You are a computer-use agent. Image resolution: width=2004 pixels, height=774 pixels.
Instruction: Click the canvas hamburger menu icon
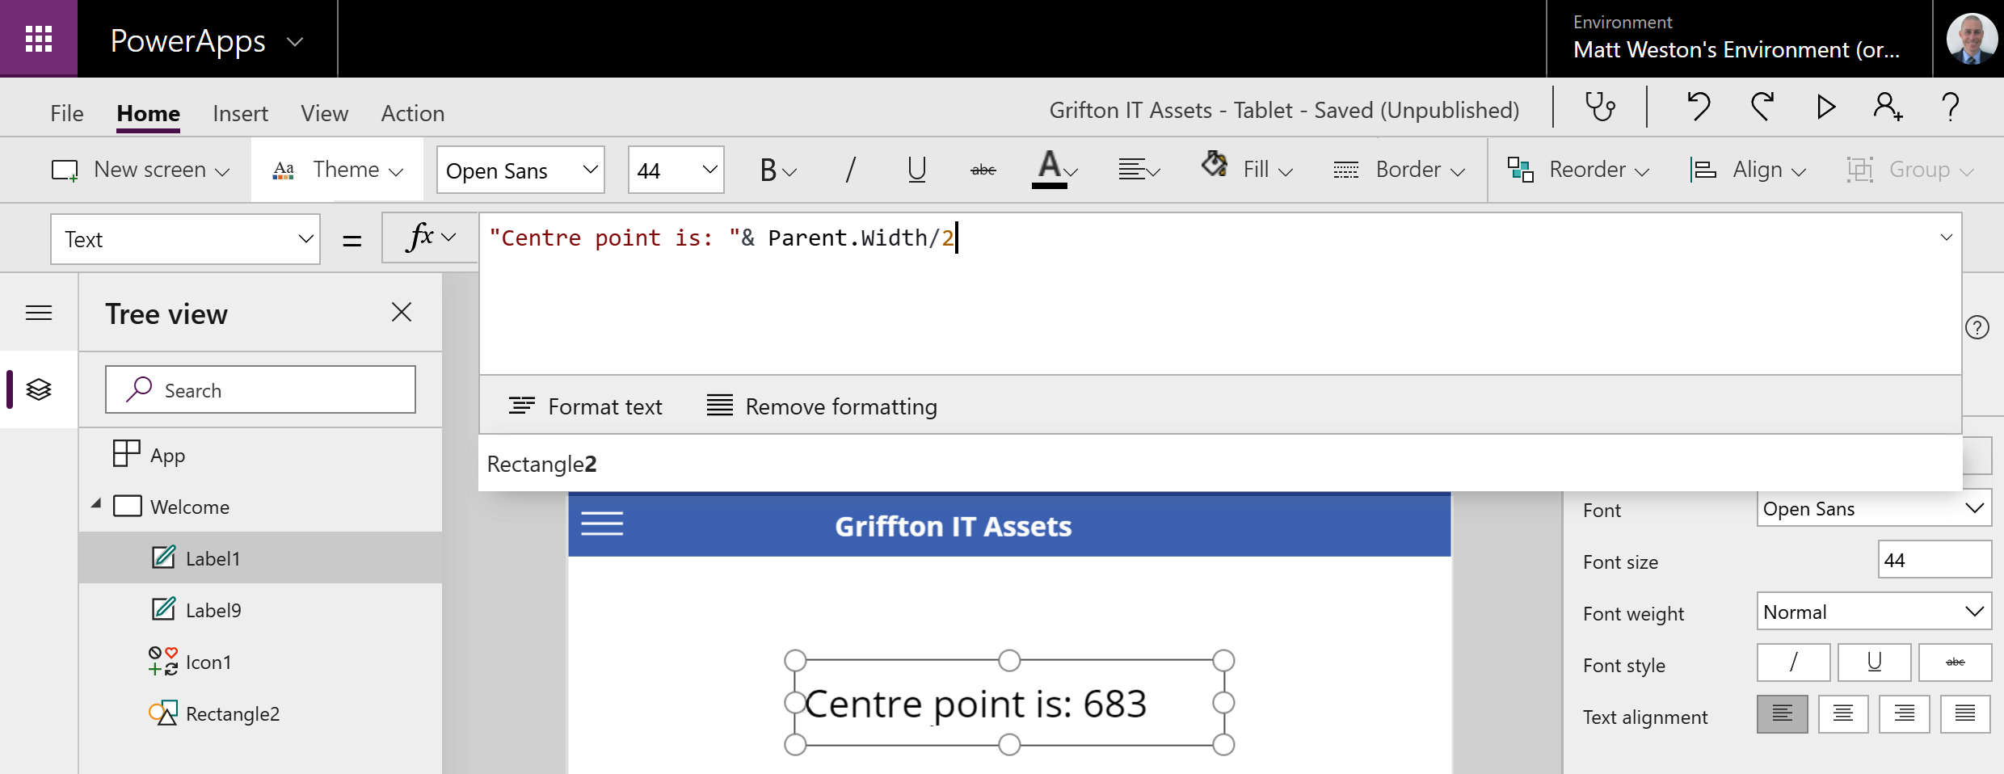602,525
